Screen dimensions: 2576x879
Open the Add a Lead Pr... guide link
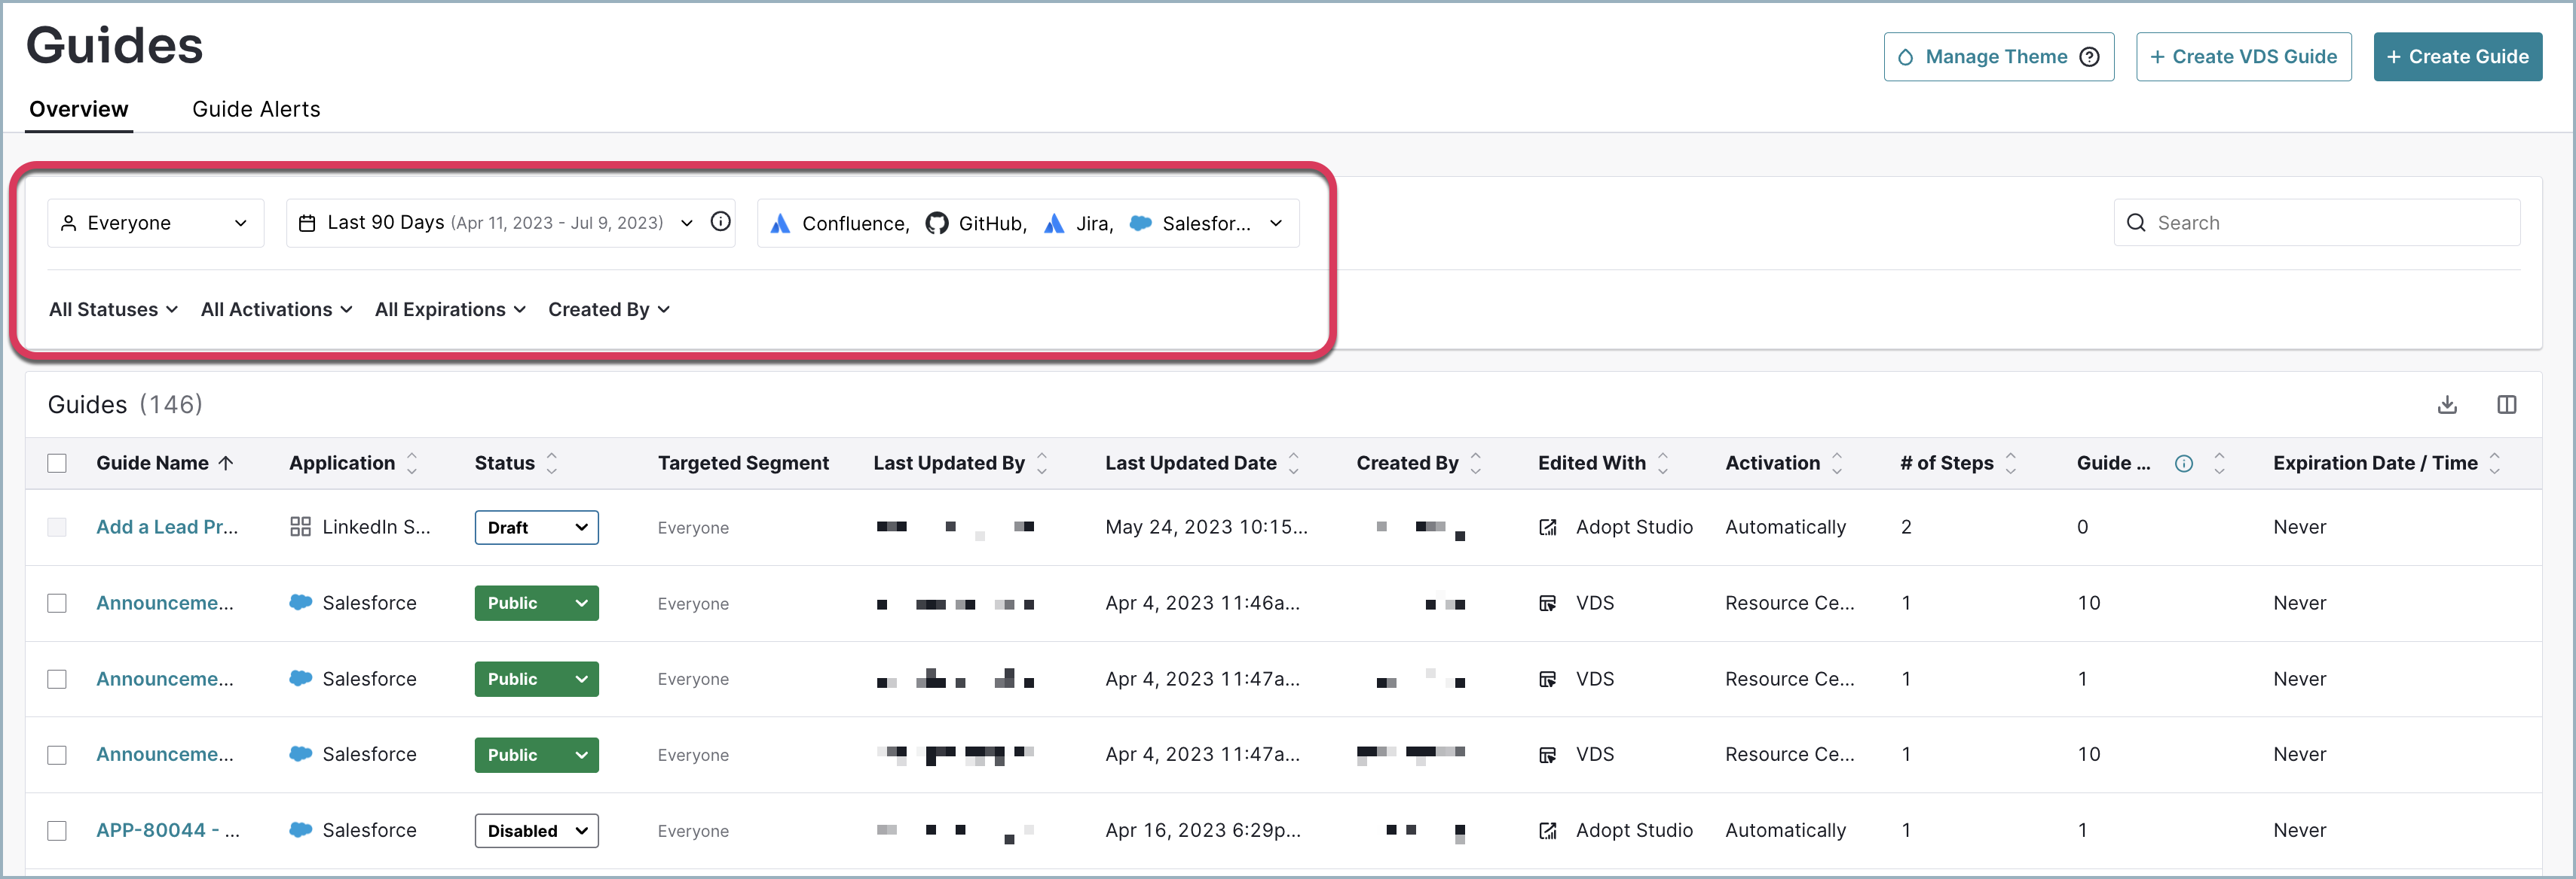click(x=167, y=528)
